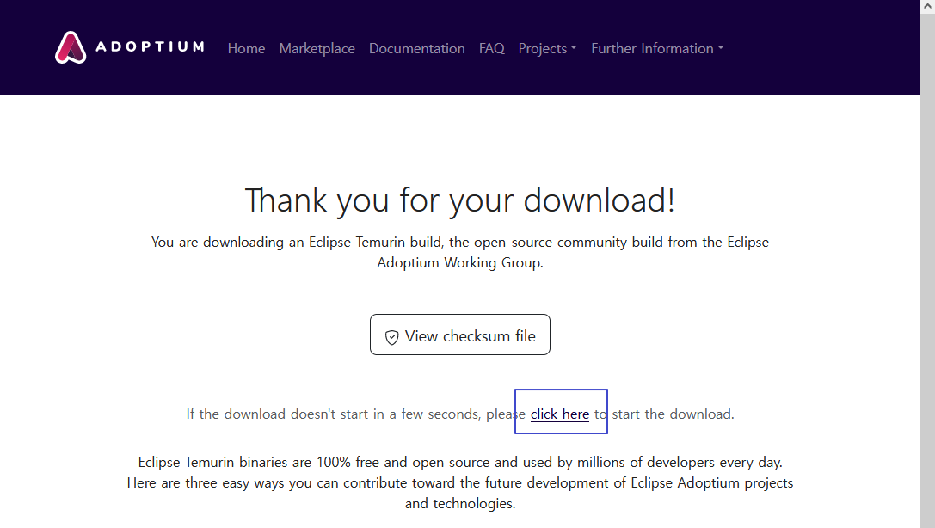This screenshot has height=528, width=935.
Task: Expand the Further Information dropdown
Action: click(657, 48)
